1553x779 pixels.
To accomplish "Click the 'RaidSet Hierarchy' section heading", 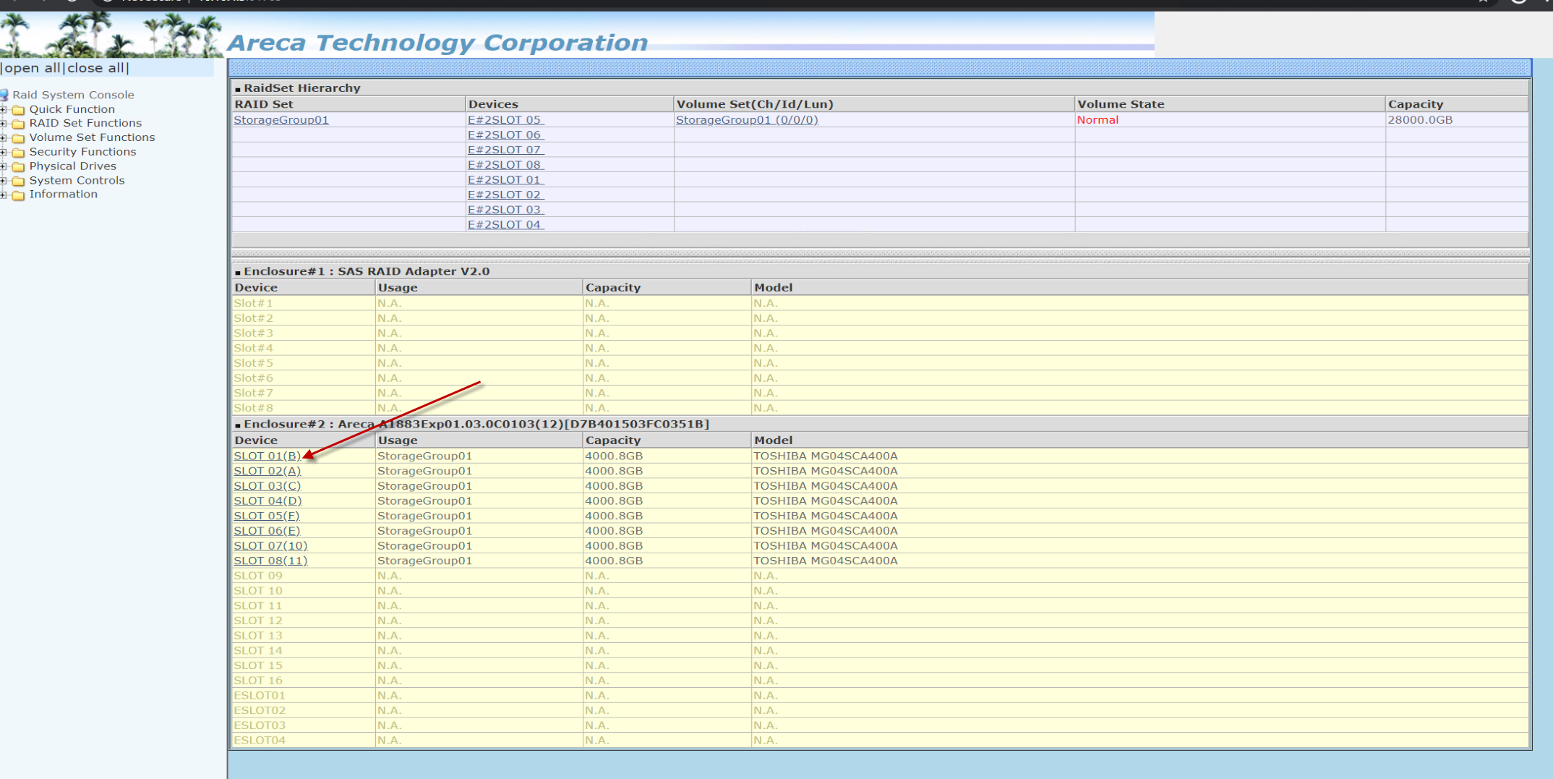I will [301, 88].
